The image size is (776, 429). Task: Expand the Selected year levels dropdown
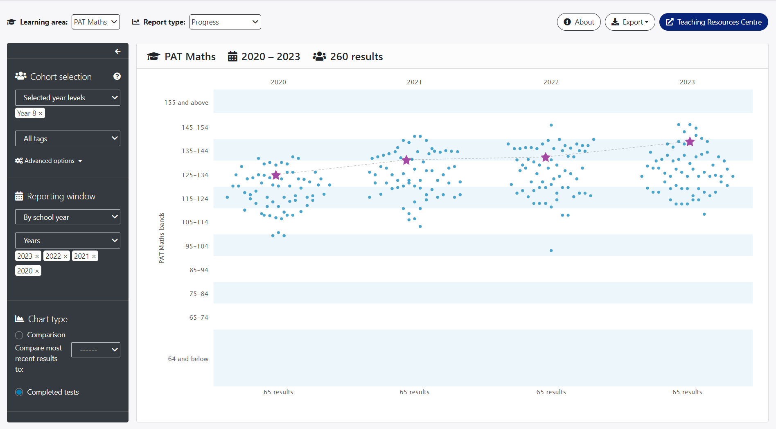pyautogui.click(x=68, y=98)
